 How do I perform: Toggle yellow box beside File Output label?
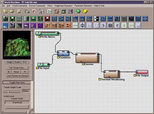pos(135,75)
